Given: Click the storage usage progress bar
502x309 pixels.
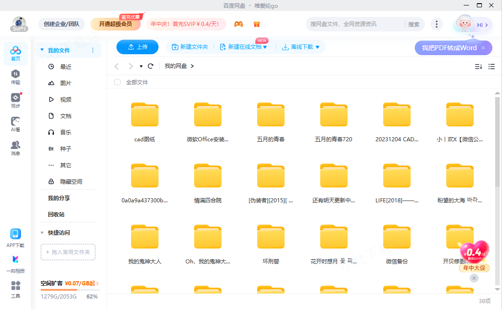Looking at the screenshot, I should pyautogui.click(x=70, y=289).
